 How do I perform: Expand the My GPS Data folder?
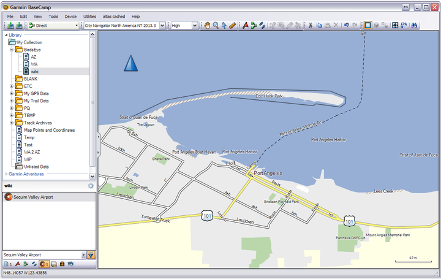tap(12, 93)
